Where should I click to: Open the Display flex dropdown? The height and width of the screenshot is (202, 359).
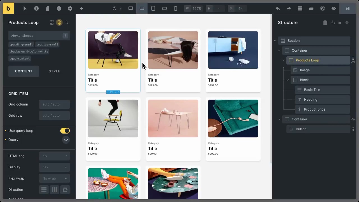(x=54, y=167)
